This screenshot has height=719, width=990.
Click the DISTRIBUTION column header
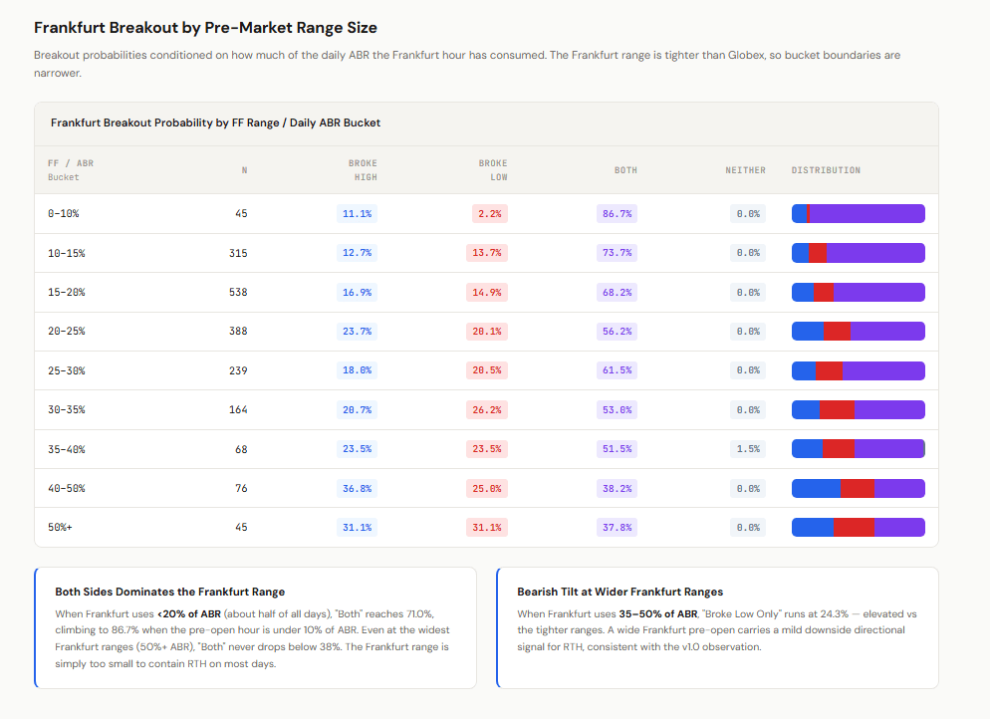coord(826,170)
